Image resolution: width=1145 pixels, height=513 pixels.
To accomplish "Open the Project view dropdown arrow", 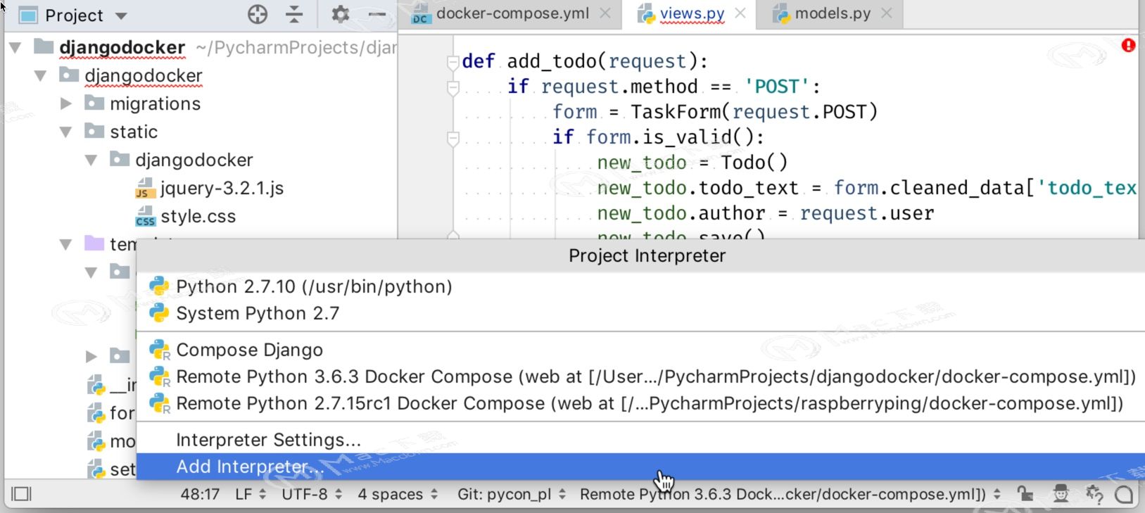I will (121, 15).
